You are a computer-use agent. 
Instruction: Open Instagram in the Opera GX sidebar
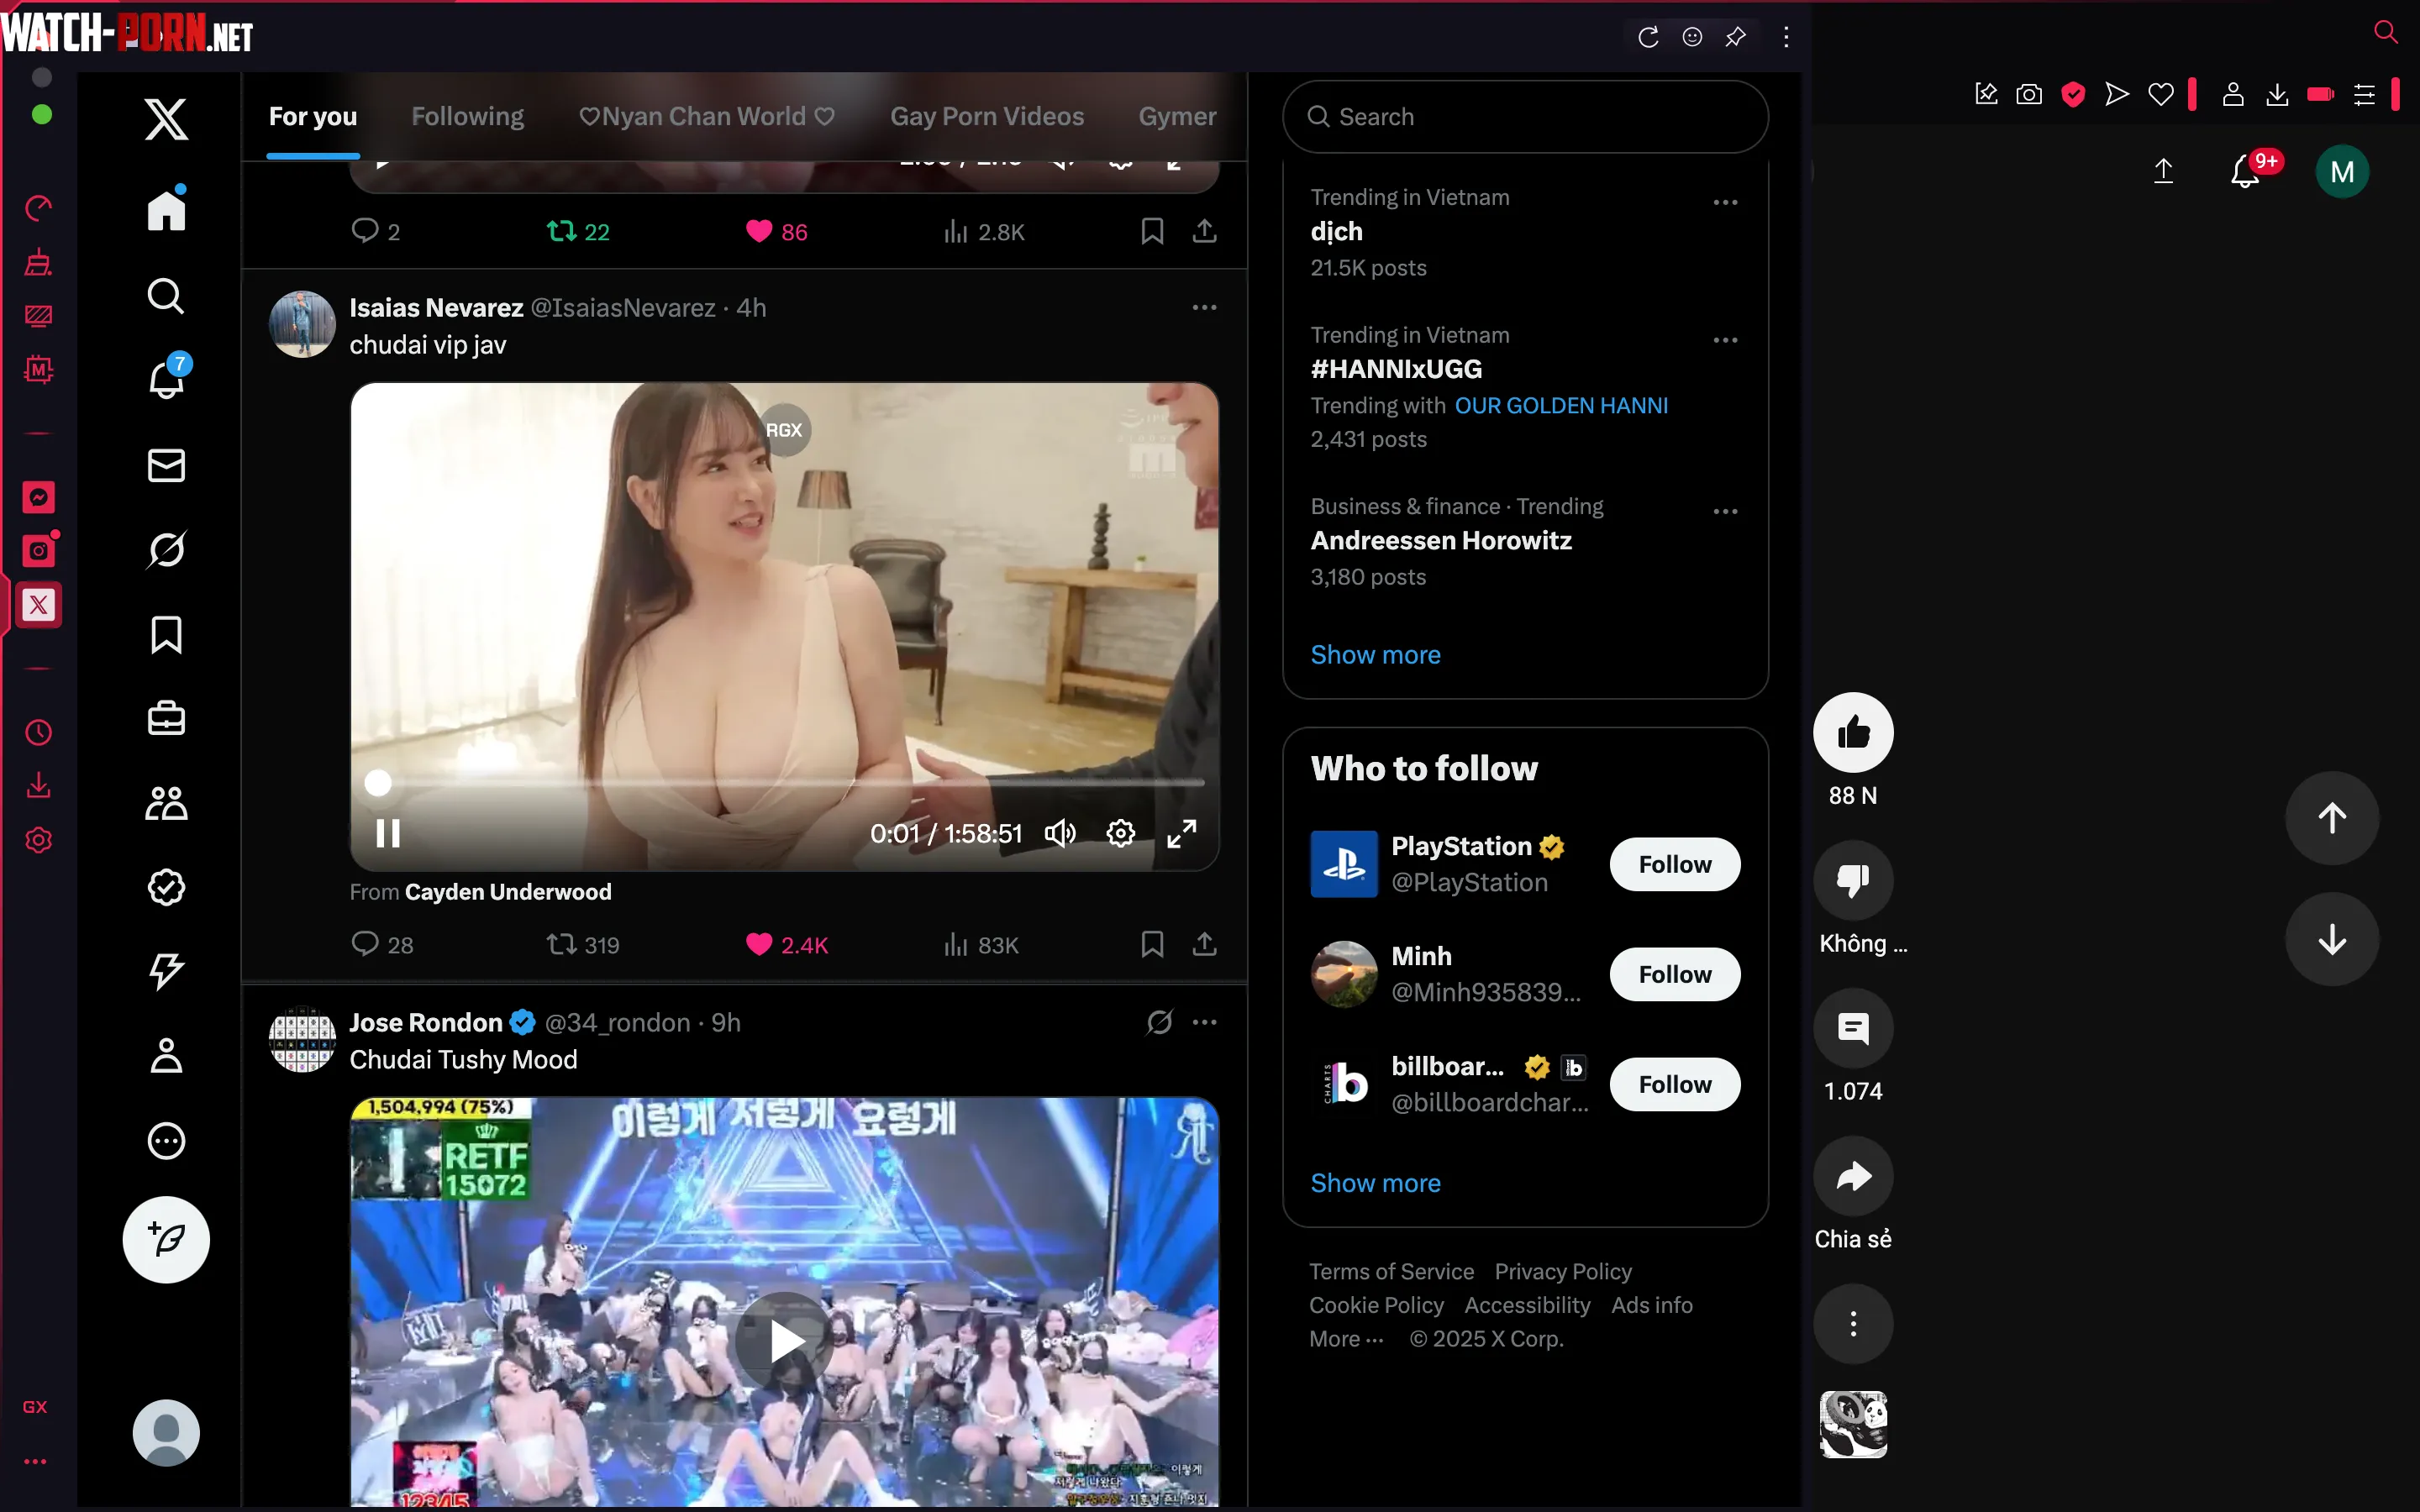click(39, 550)
